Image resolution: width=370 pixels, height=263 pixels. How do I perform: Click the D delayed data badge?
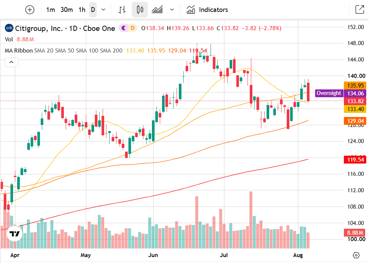coord(133,28)
